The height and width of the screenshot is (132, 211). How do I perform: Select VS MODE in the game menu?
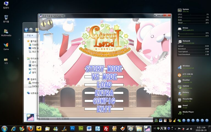click(104, 77)
